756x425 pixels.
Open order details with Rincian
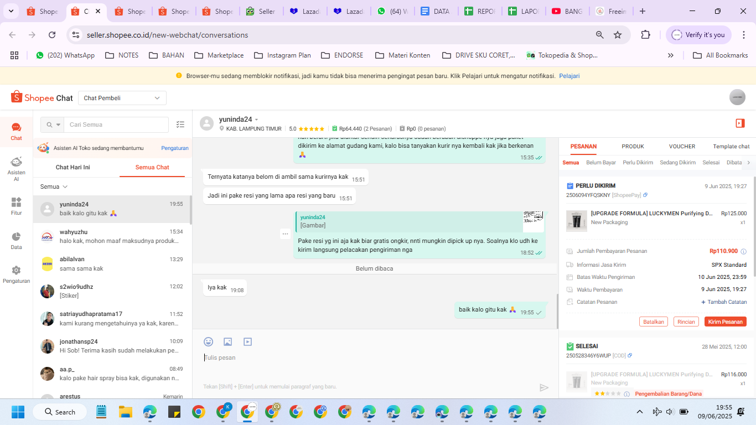click(x=686, y=322)
